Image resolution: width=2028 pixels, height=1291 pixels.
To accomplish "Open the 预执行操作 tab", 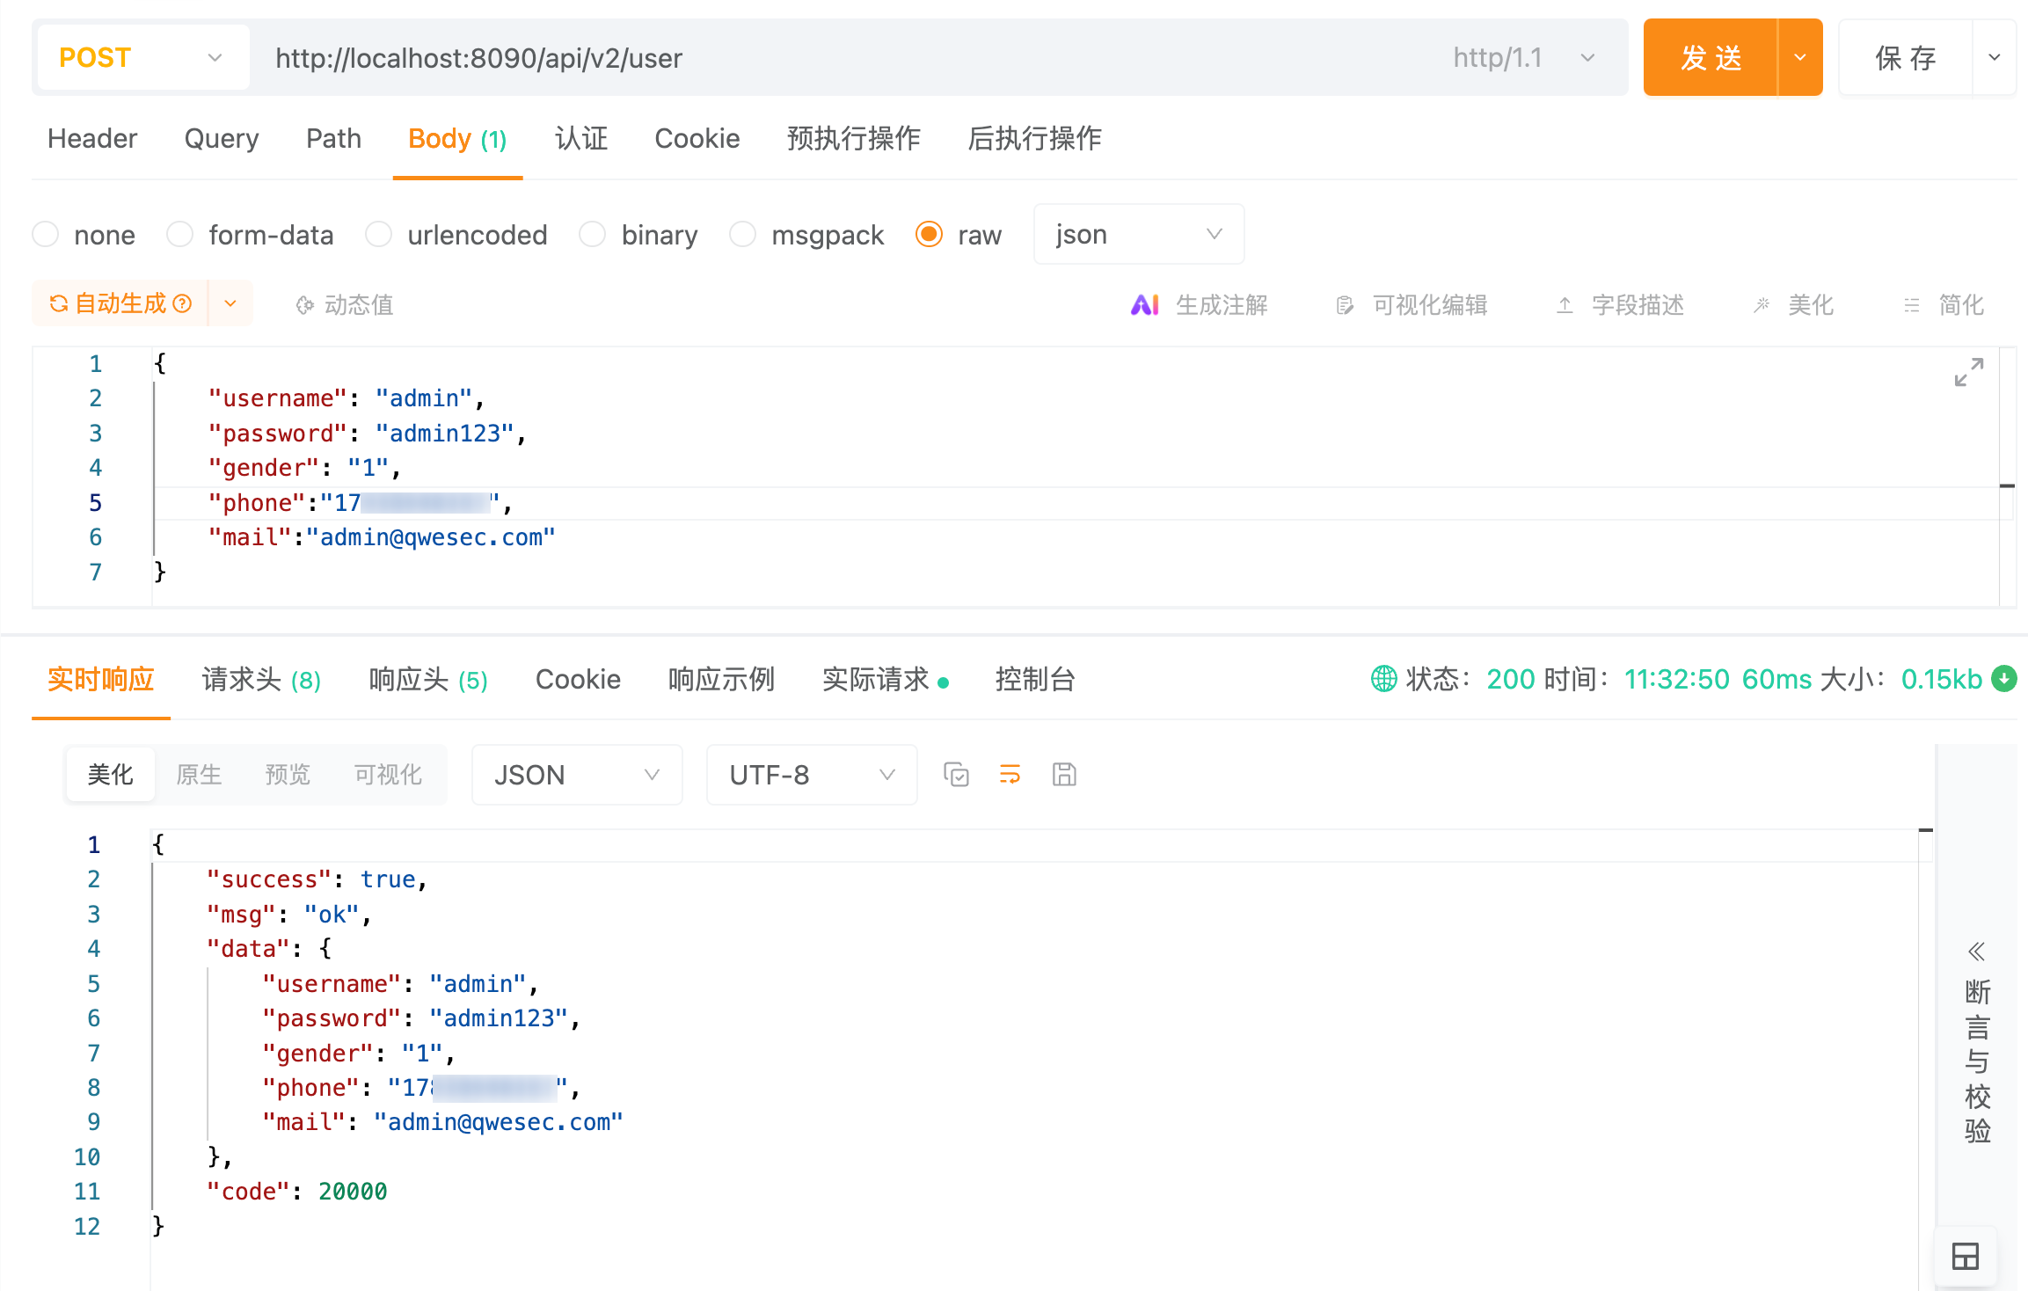I will coord(853,139).
